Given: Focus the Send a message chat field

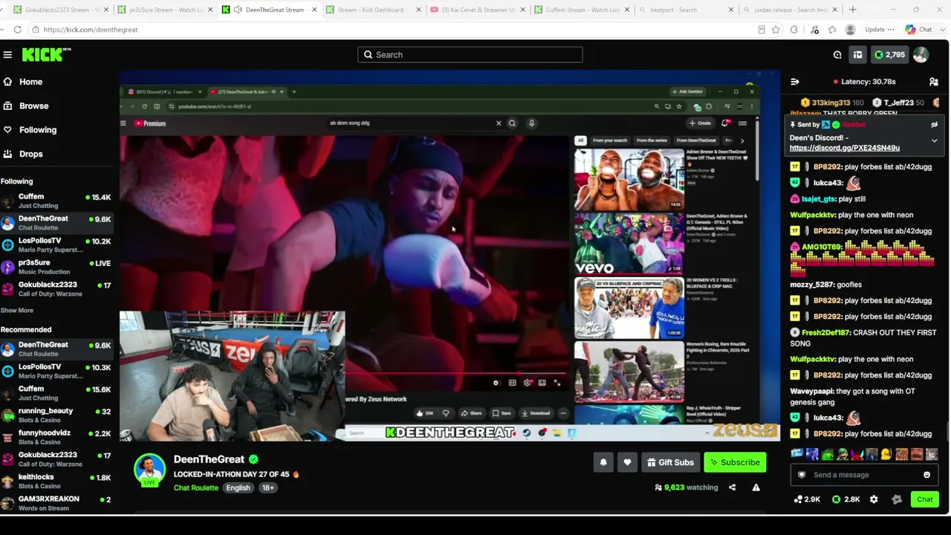Looking at the screenshot, I should click(x=864, y=475).
